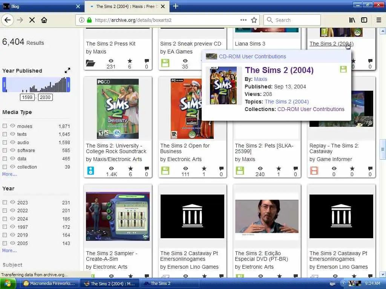Open the browser home page
This screenshot has height=289, width=386.
44,20
